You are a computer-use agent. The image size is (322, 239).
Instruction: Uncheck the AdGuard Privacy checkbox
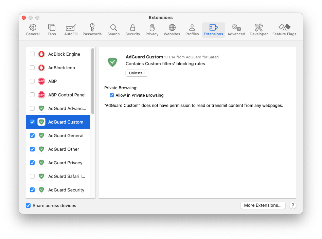pos(32,163)
